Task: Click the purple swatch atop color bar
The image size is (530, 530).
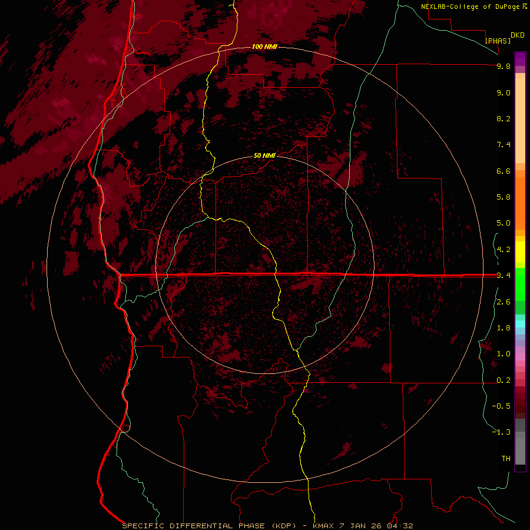Action: click(x=520, y=59)
